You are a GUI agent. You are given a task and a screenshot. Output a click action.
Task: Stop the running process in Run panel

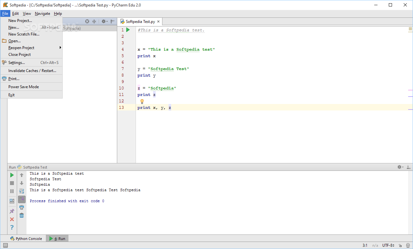[x=12, y=183]
